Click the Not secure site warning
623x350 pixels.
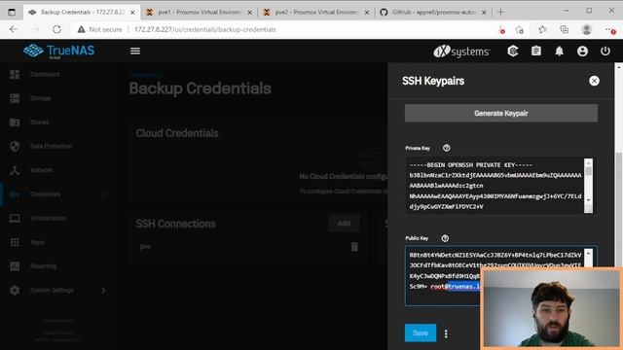[x=99, y=29]
